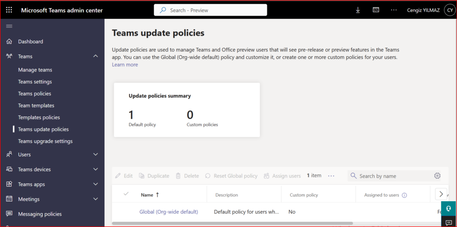Image resolution: width=457 pixels, height=227 pixels.
Task: Click the Edit pencil icon
Action: click(x=118, y=176)
